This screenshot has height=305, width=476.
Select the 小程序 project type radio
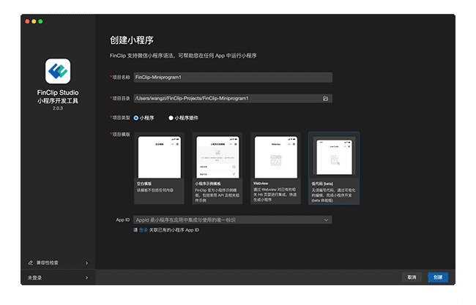[136, 118]
